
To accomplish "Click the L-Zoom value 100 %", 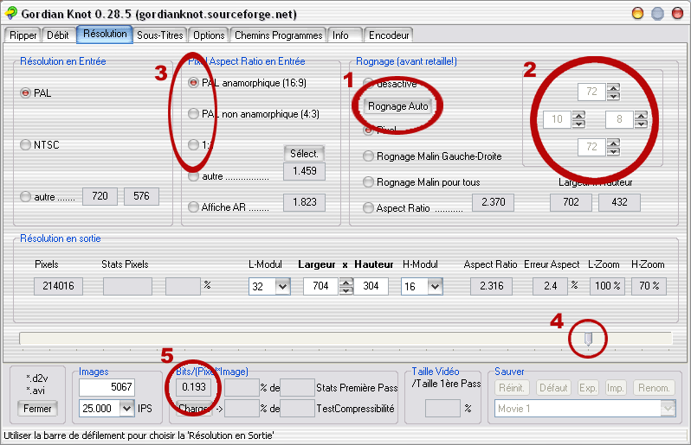I will click(x=607, y=286).
